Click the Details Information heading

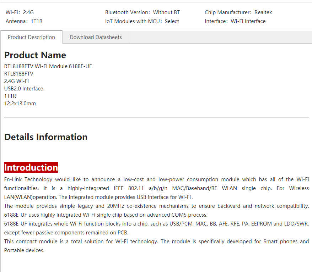click(46, 137)
